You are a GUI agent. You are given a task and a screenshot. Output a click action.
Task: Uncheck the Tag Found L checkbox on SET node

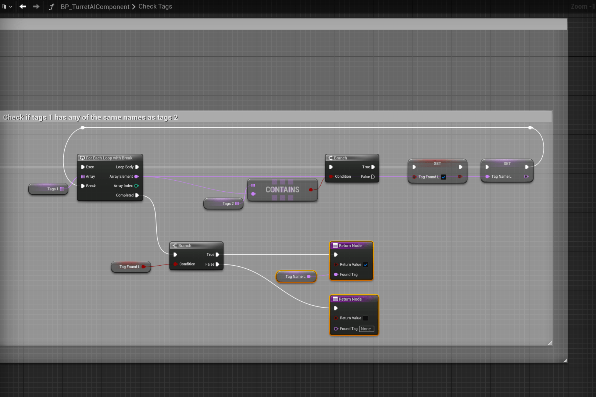pos(443,177)
